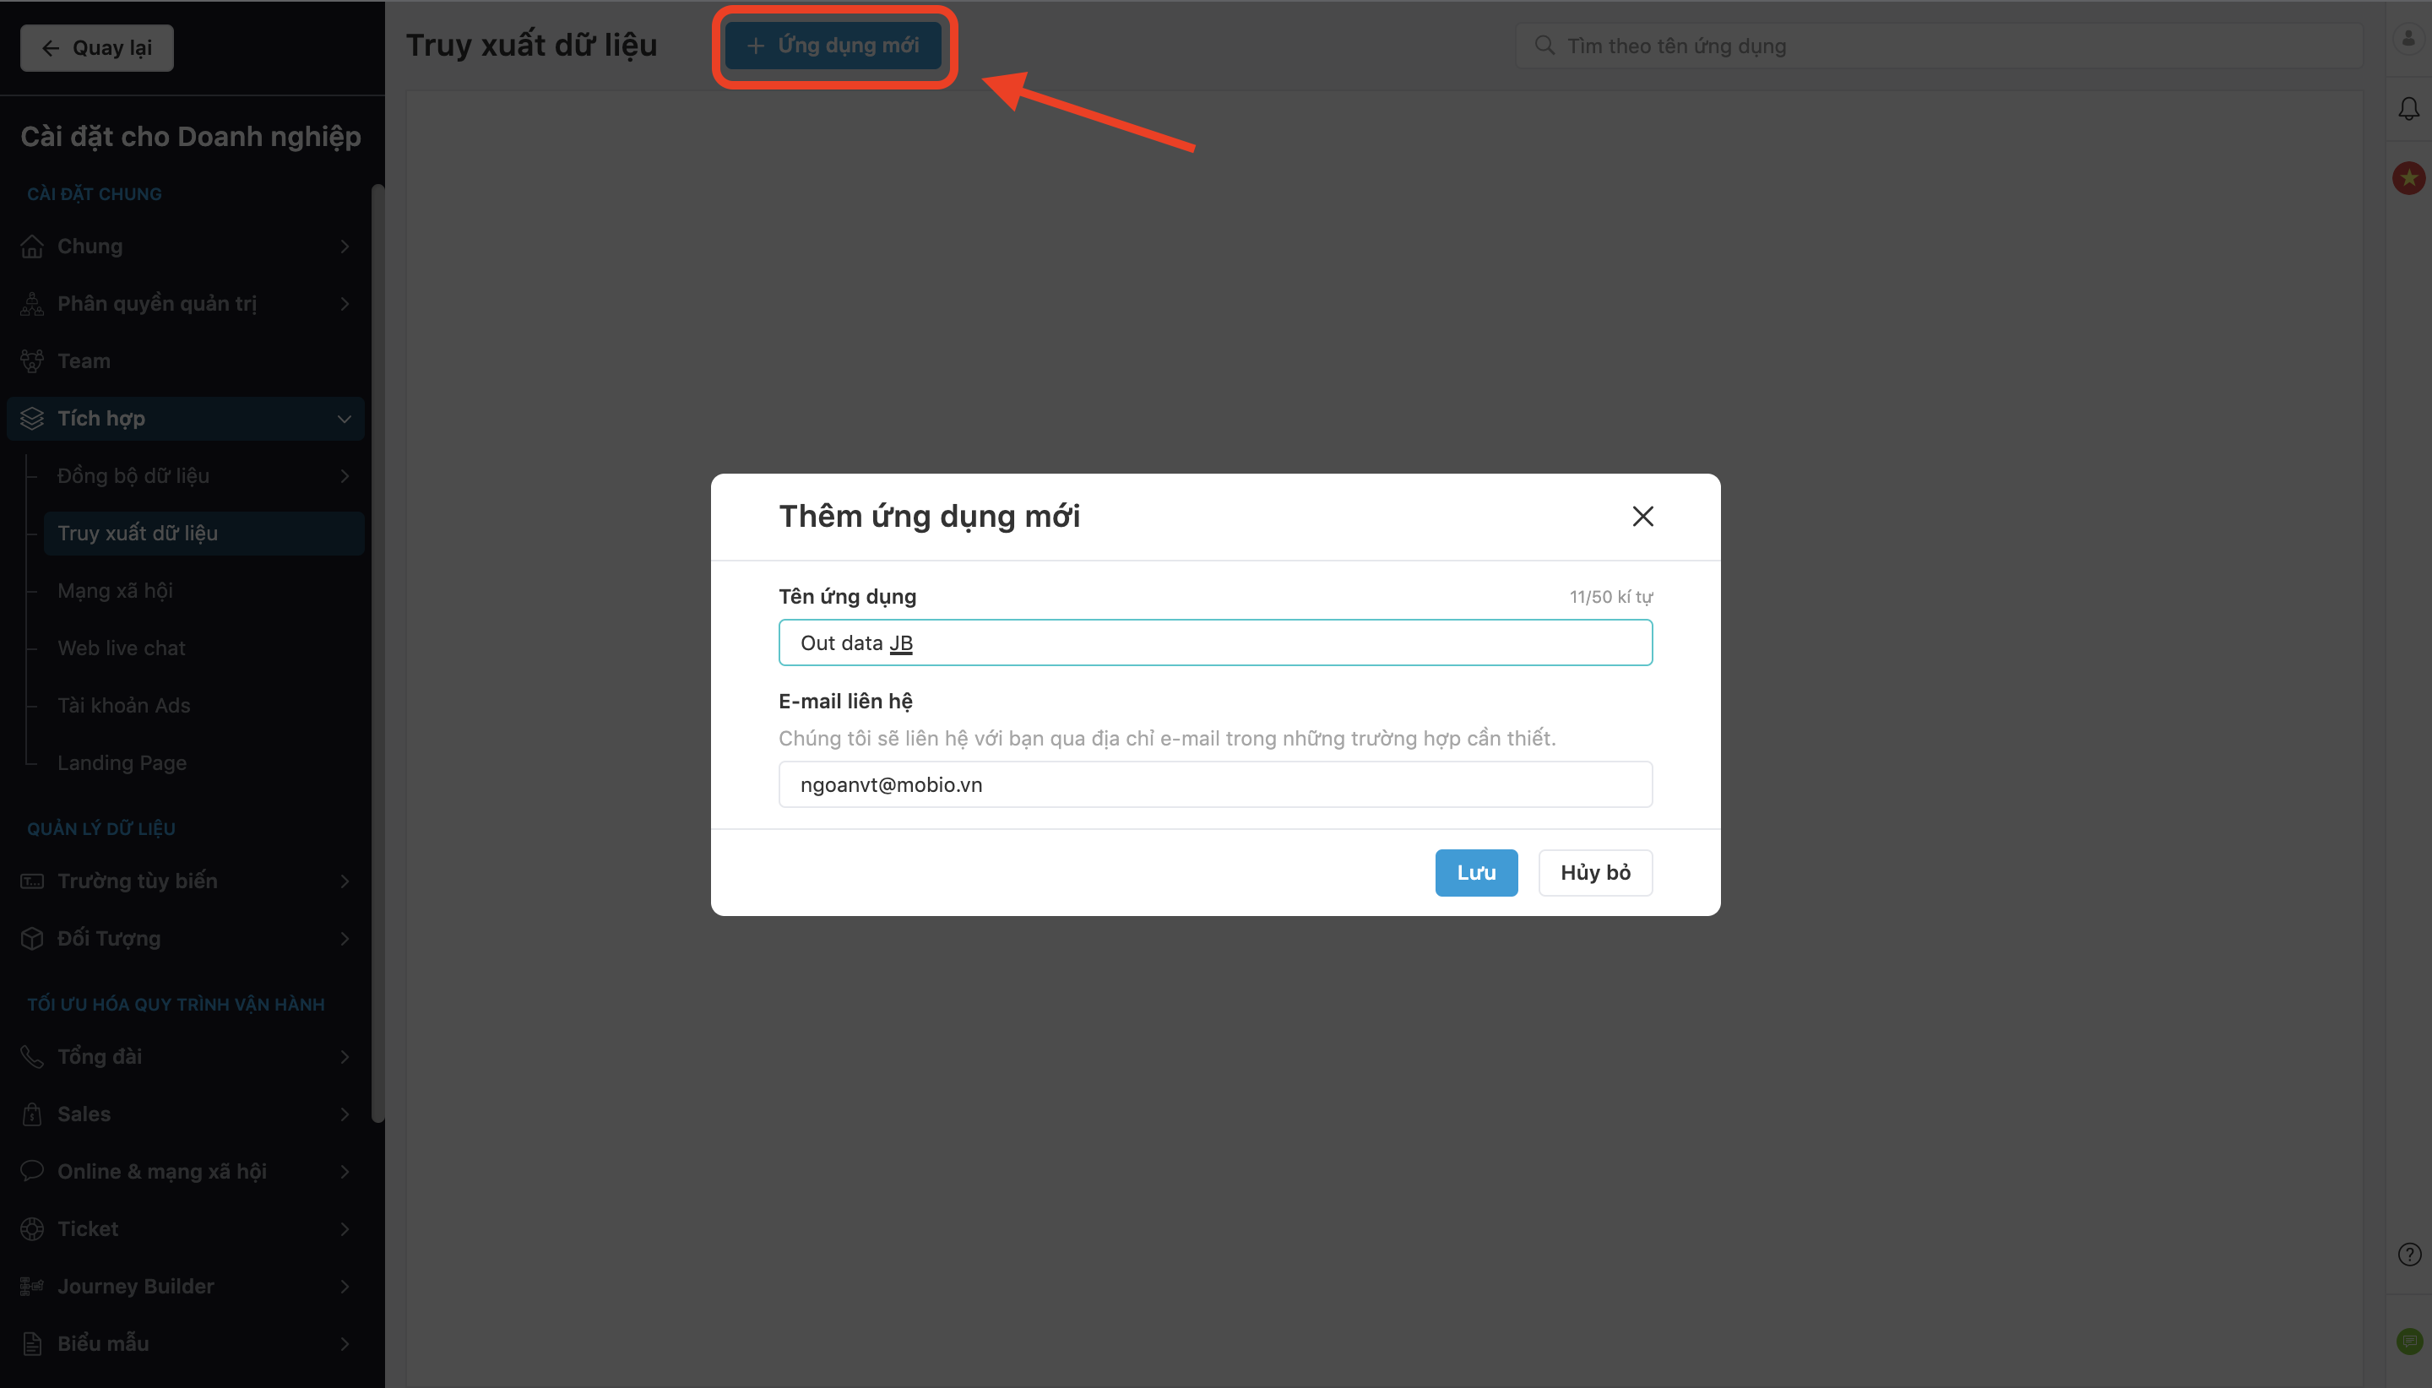The image size is (2432, 1388).
Task: Click the Team sidebar icon
Action: [x=32, y=361]
